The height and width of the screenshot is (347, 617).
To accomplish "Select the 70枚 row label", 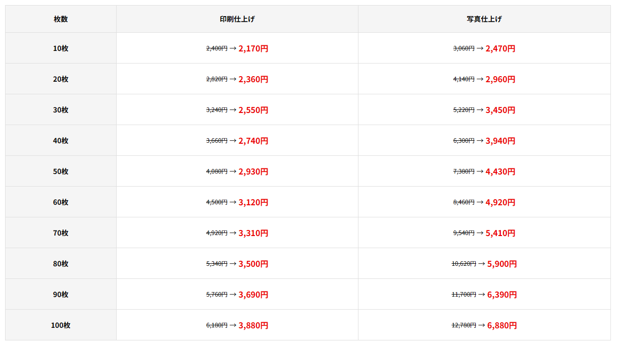I will tap(61, 233).
